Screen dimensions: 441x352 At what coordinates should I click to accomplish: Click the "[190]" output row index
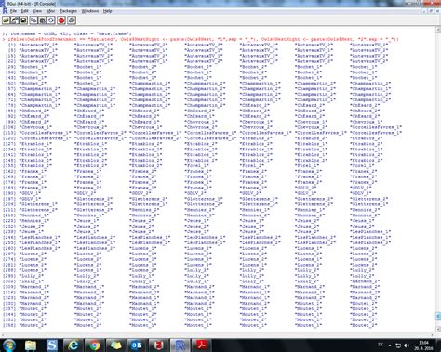(x=9, y=193)
